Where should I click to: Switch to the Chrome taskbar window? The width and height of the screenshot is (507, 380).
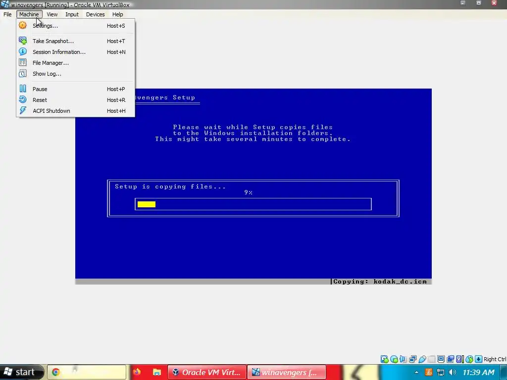tap(87, 372)
